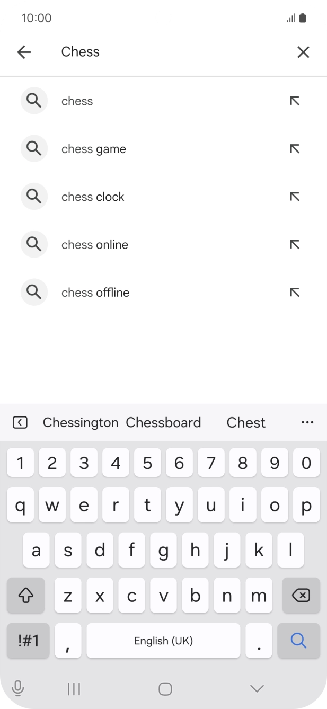Toggle uppercase with the Shift key
This screenshot has height=709, width=327.
[25, 596]
